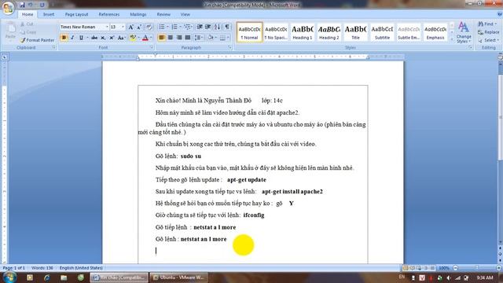Viewport: 503px width, 283px height.
Task: Switch to the View tab
Action: [185, 14]
